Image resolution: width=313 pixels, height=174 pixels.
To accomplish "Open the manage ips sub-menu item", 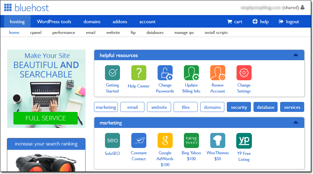I will tap(184, 32).
